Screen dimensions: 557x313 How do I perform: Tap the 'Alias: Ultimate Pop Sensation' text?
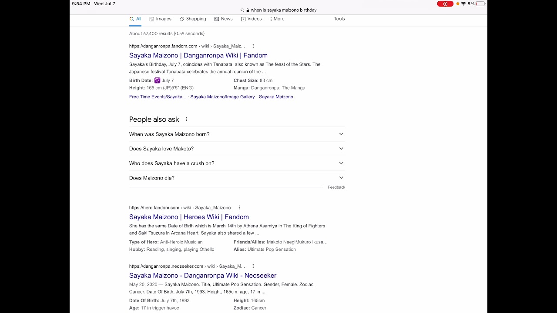click(x=265, y=250)
